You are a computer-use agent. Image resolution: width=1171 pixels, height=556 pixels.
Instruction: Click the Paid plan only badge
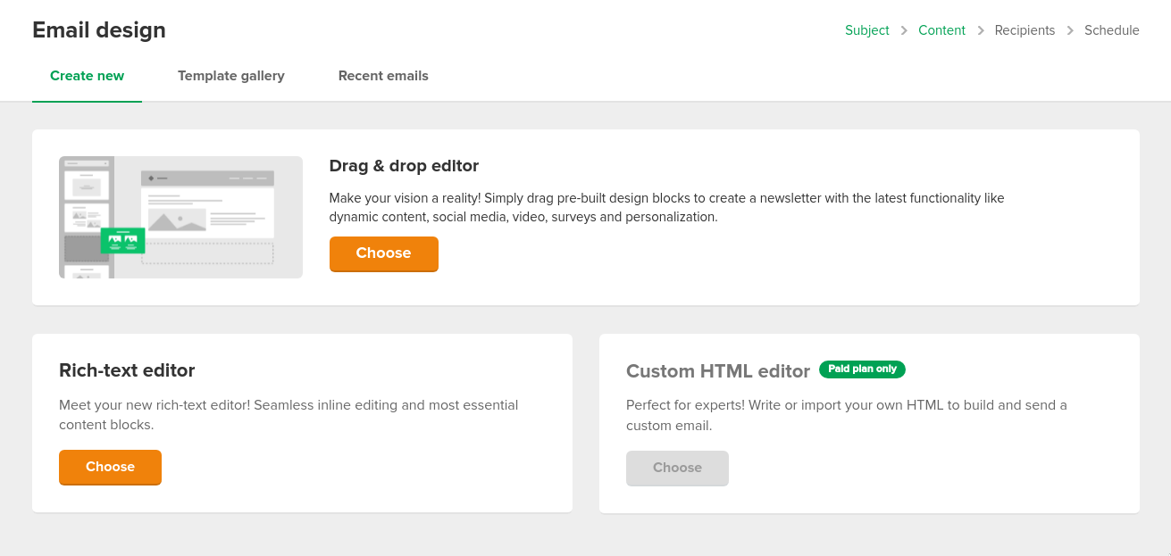(862, 369)
